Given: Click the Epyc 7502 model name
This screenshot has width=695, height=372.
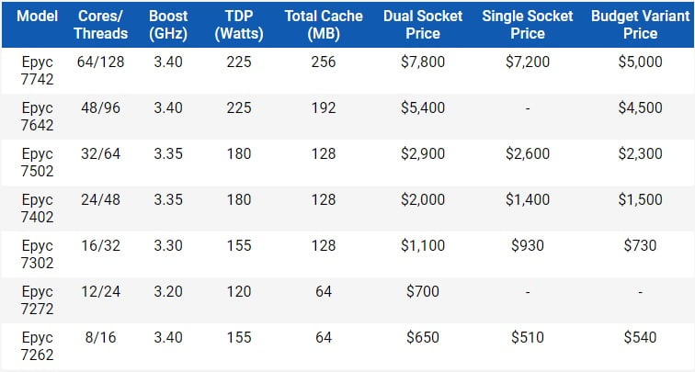Looking at the screenshot, I should pyautogui.click(x=37, y=163).
